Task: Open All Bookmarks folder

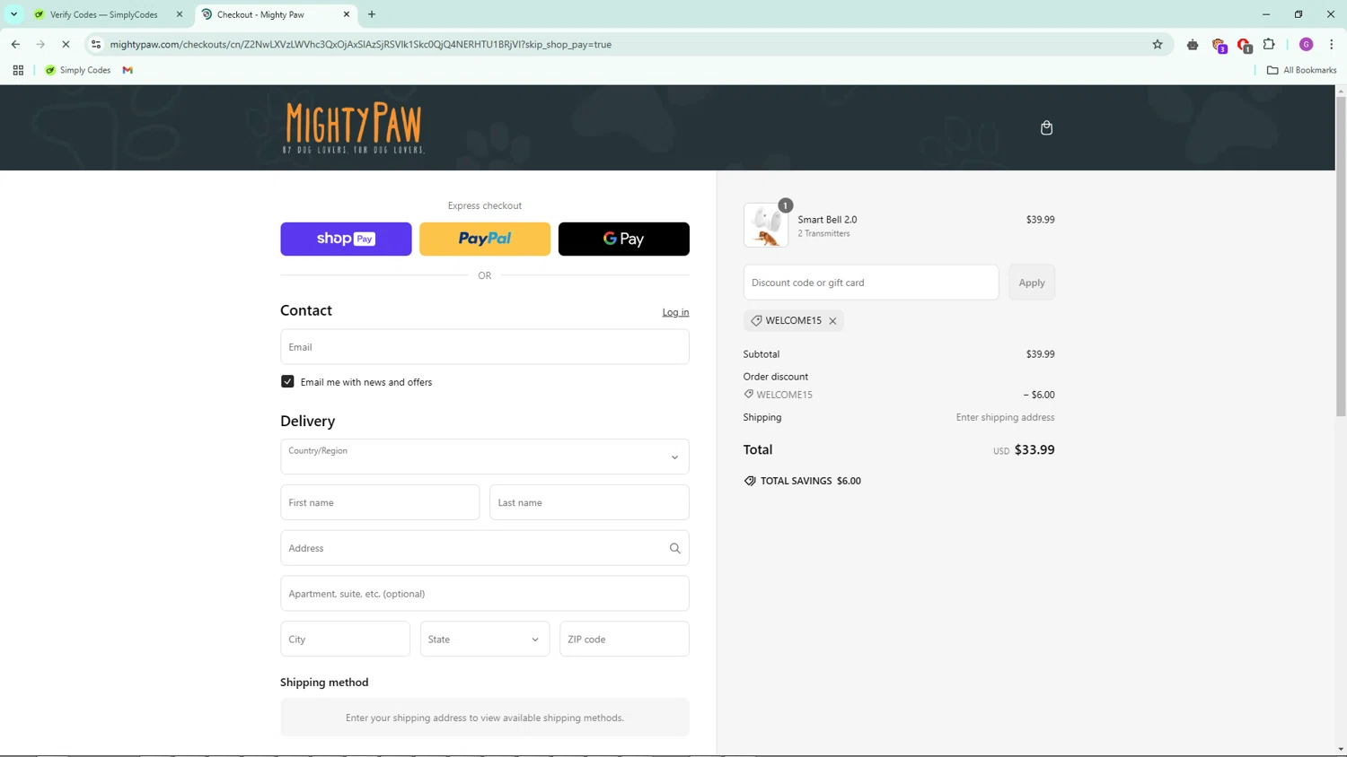Action: [1301, 70]
